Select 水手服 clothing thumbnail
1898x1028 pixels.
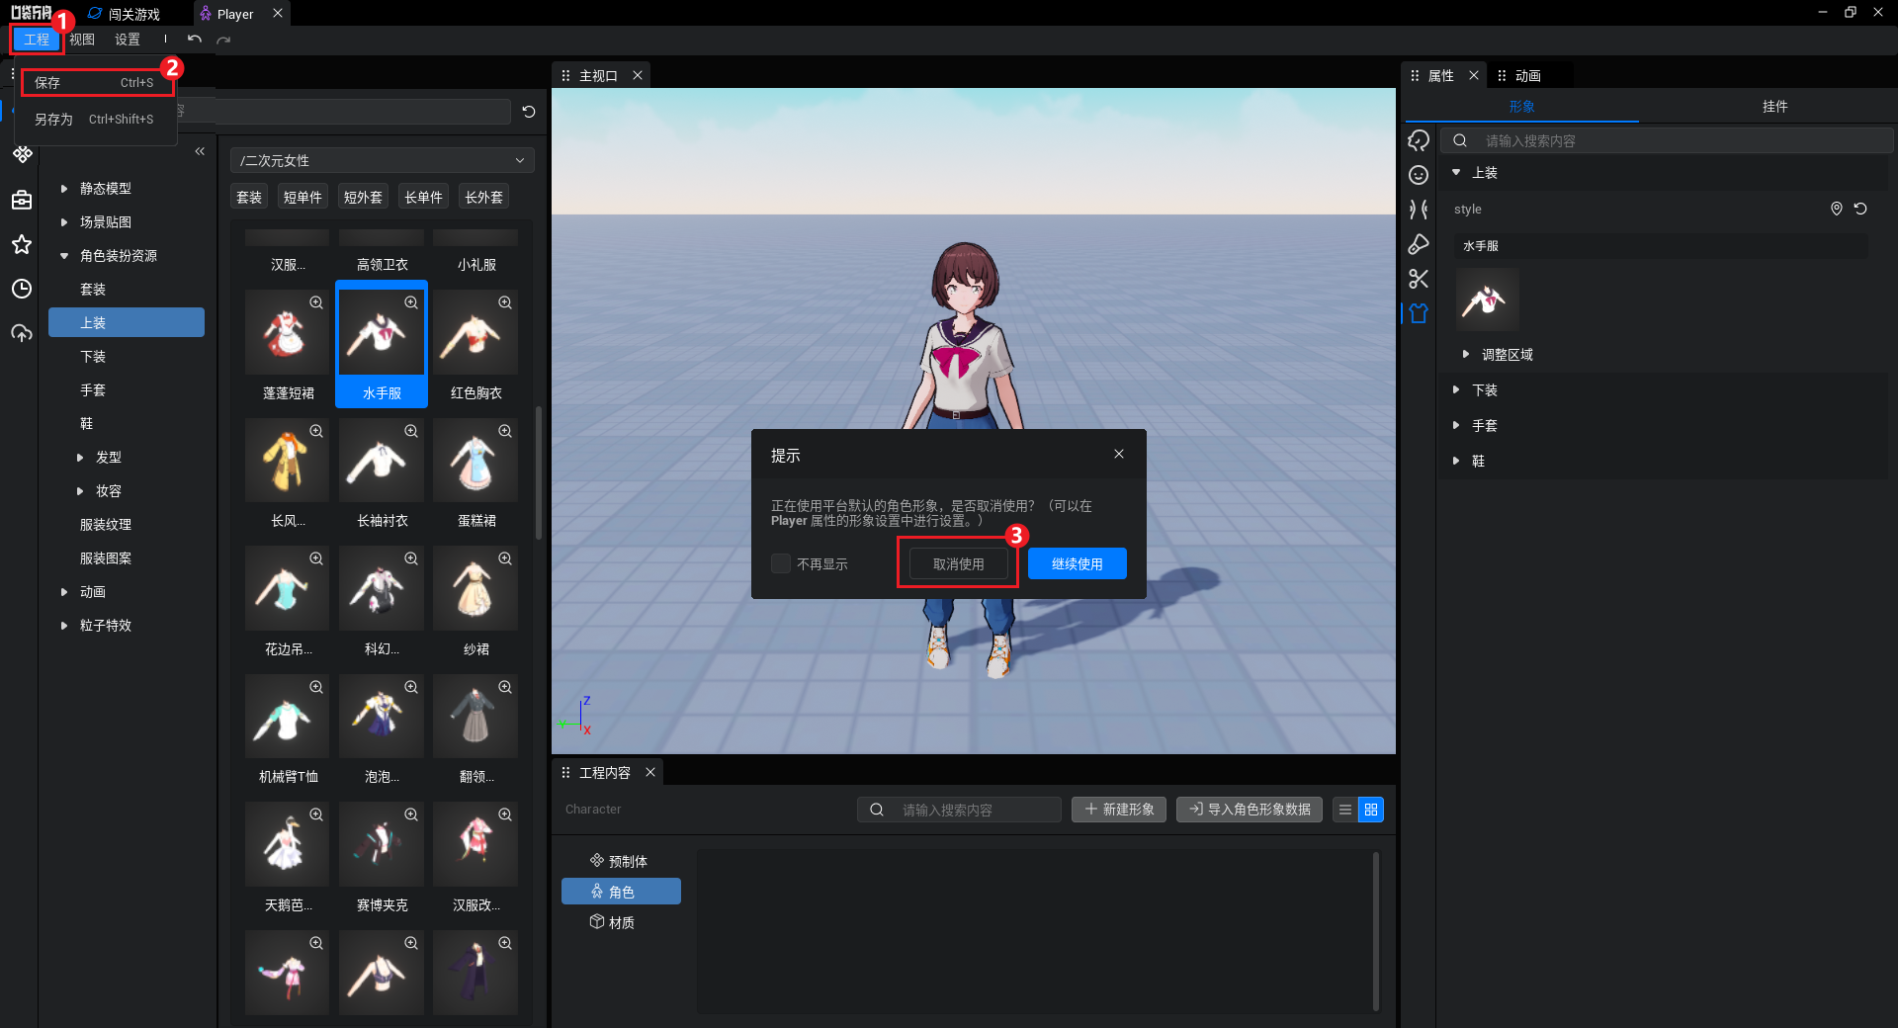[382, 344]
